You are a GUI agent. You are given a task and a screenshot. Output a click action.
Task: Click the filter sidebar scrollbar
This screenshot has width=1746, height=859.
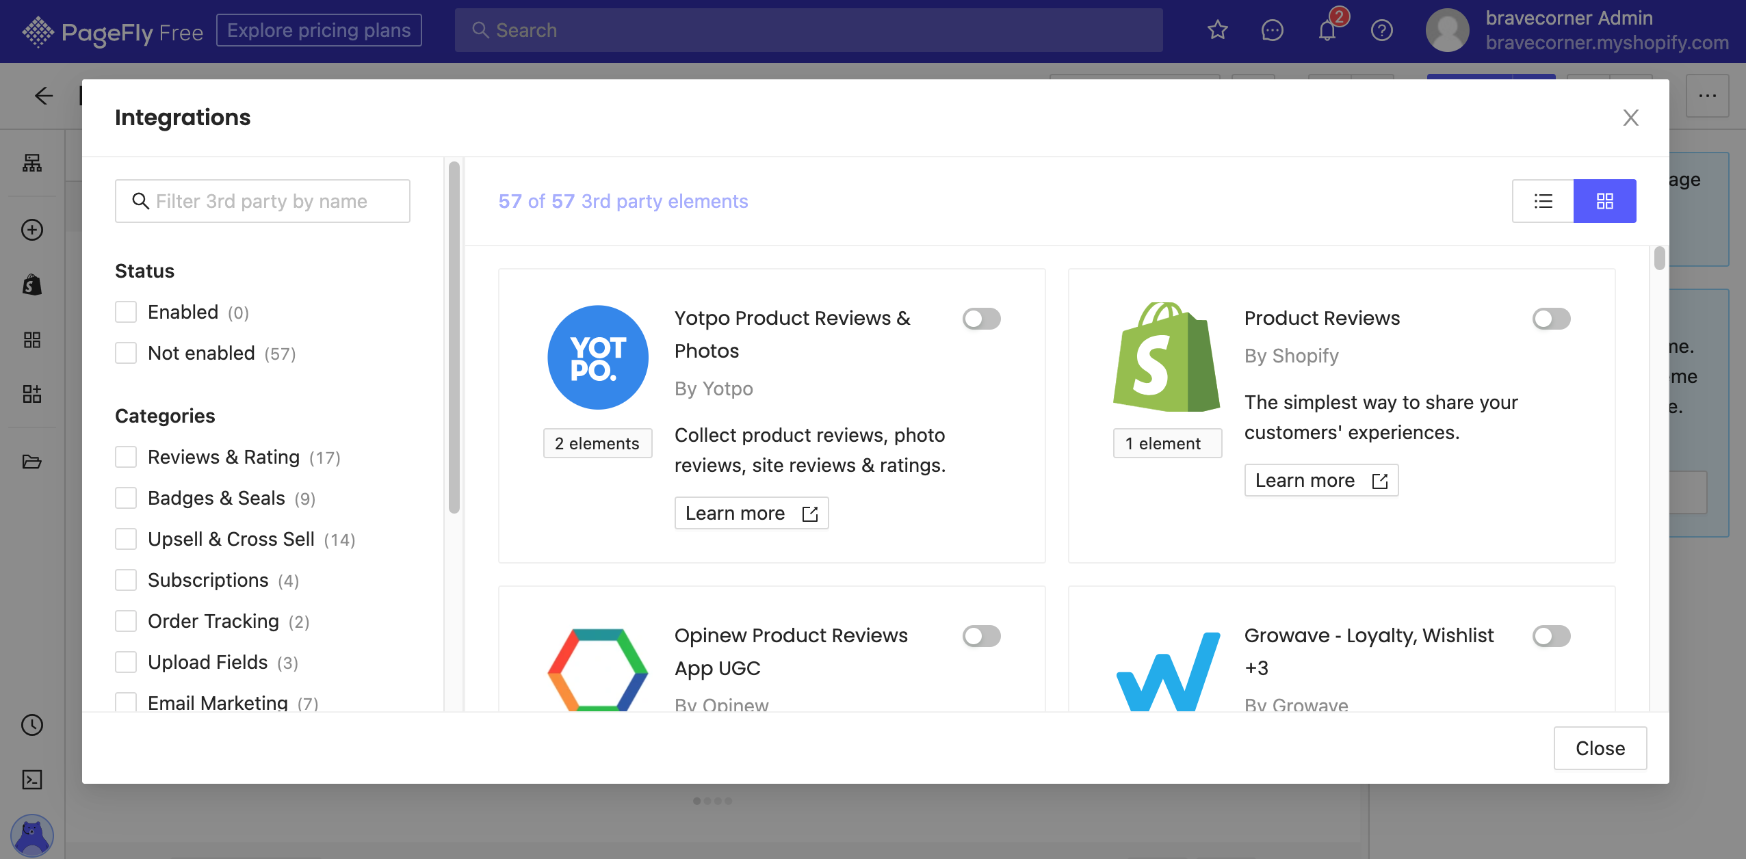[x=454, y=336]
